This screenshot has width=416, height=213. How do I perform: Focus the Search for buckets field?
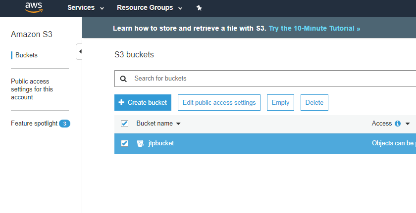pyautogui.click(x=265, y=78)
